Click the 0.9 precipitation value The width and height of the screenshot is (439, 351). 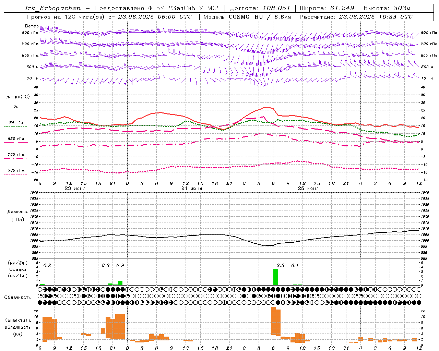(x=120, y=265)
